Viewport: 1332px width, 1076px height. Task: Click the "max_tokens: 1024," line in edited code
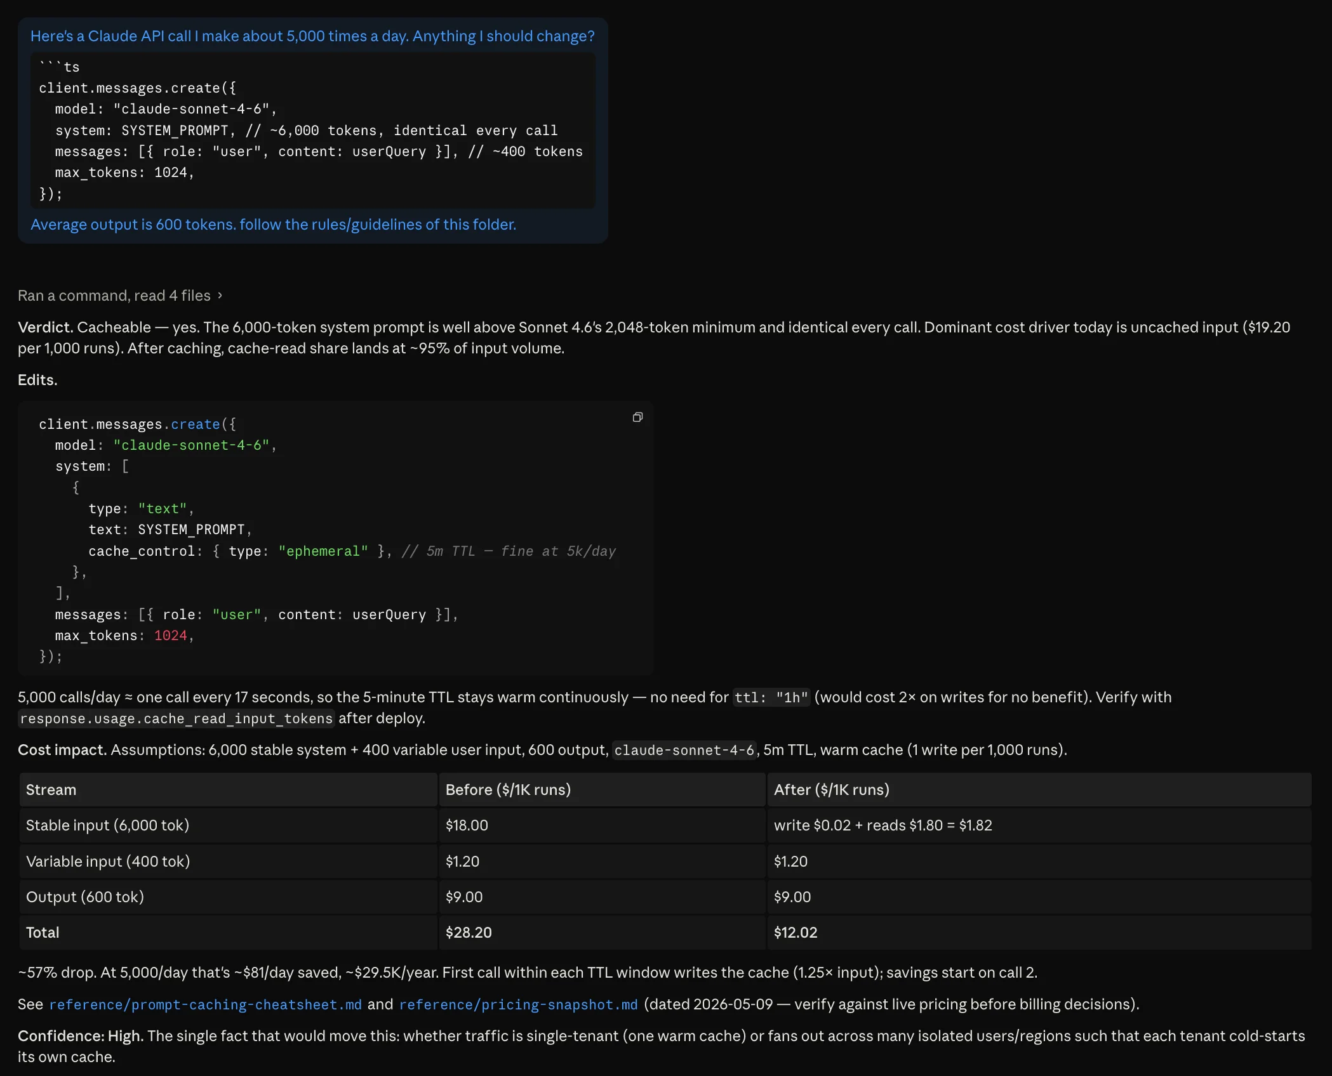[124, 636]
